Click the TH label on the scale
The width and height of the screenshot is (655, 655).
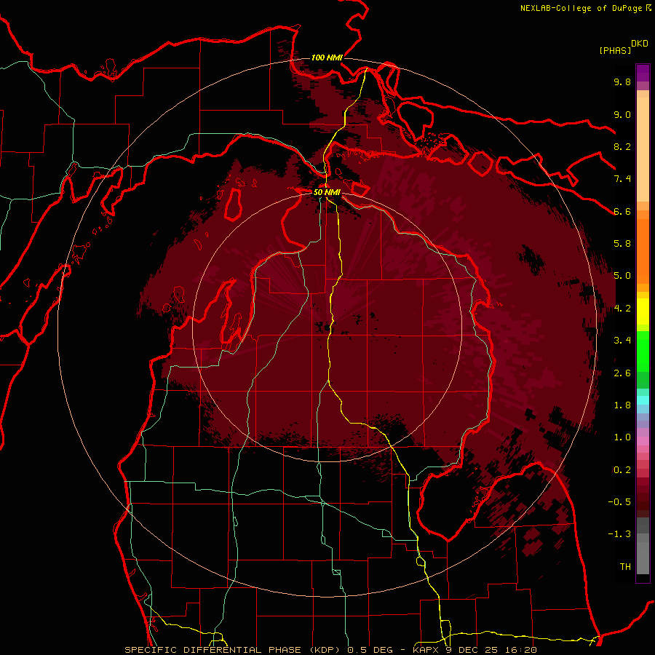[x=625, y=567]
